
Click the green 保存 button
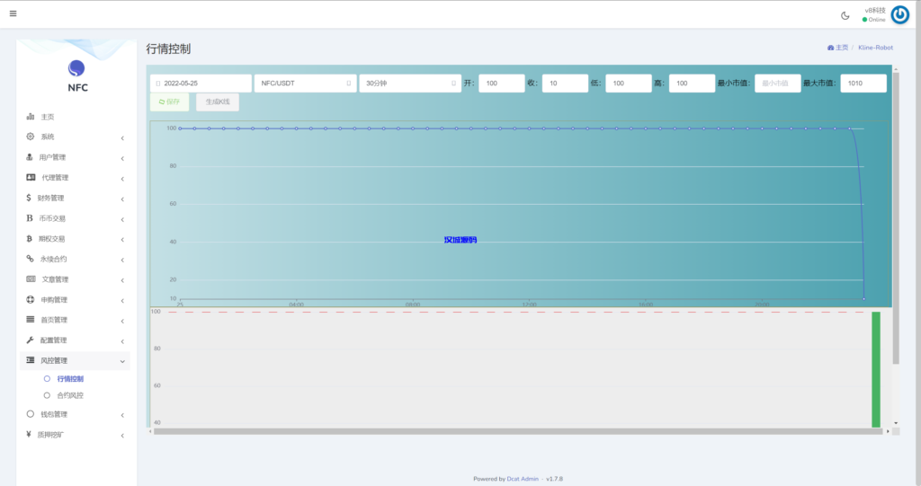(170, 102)
